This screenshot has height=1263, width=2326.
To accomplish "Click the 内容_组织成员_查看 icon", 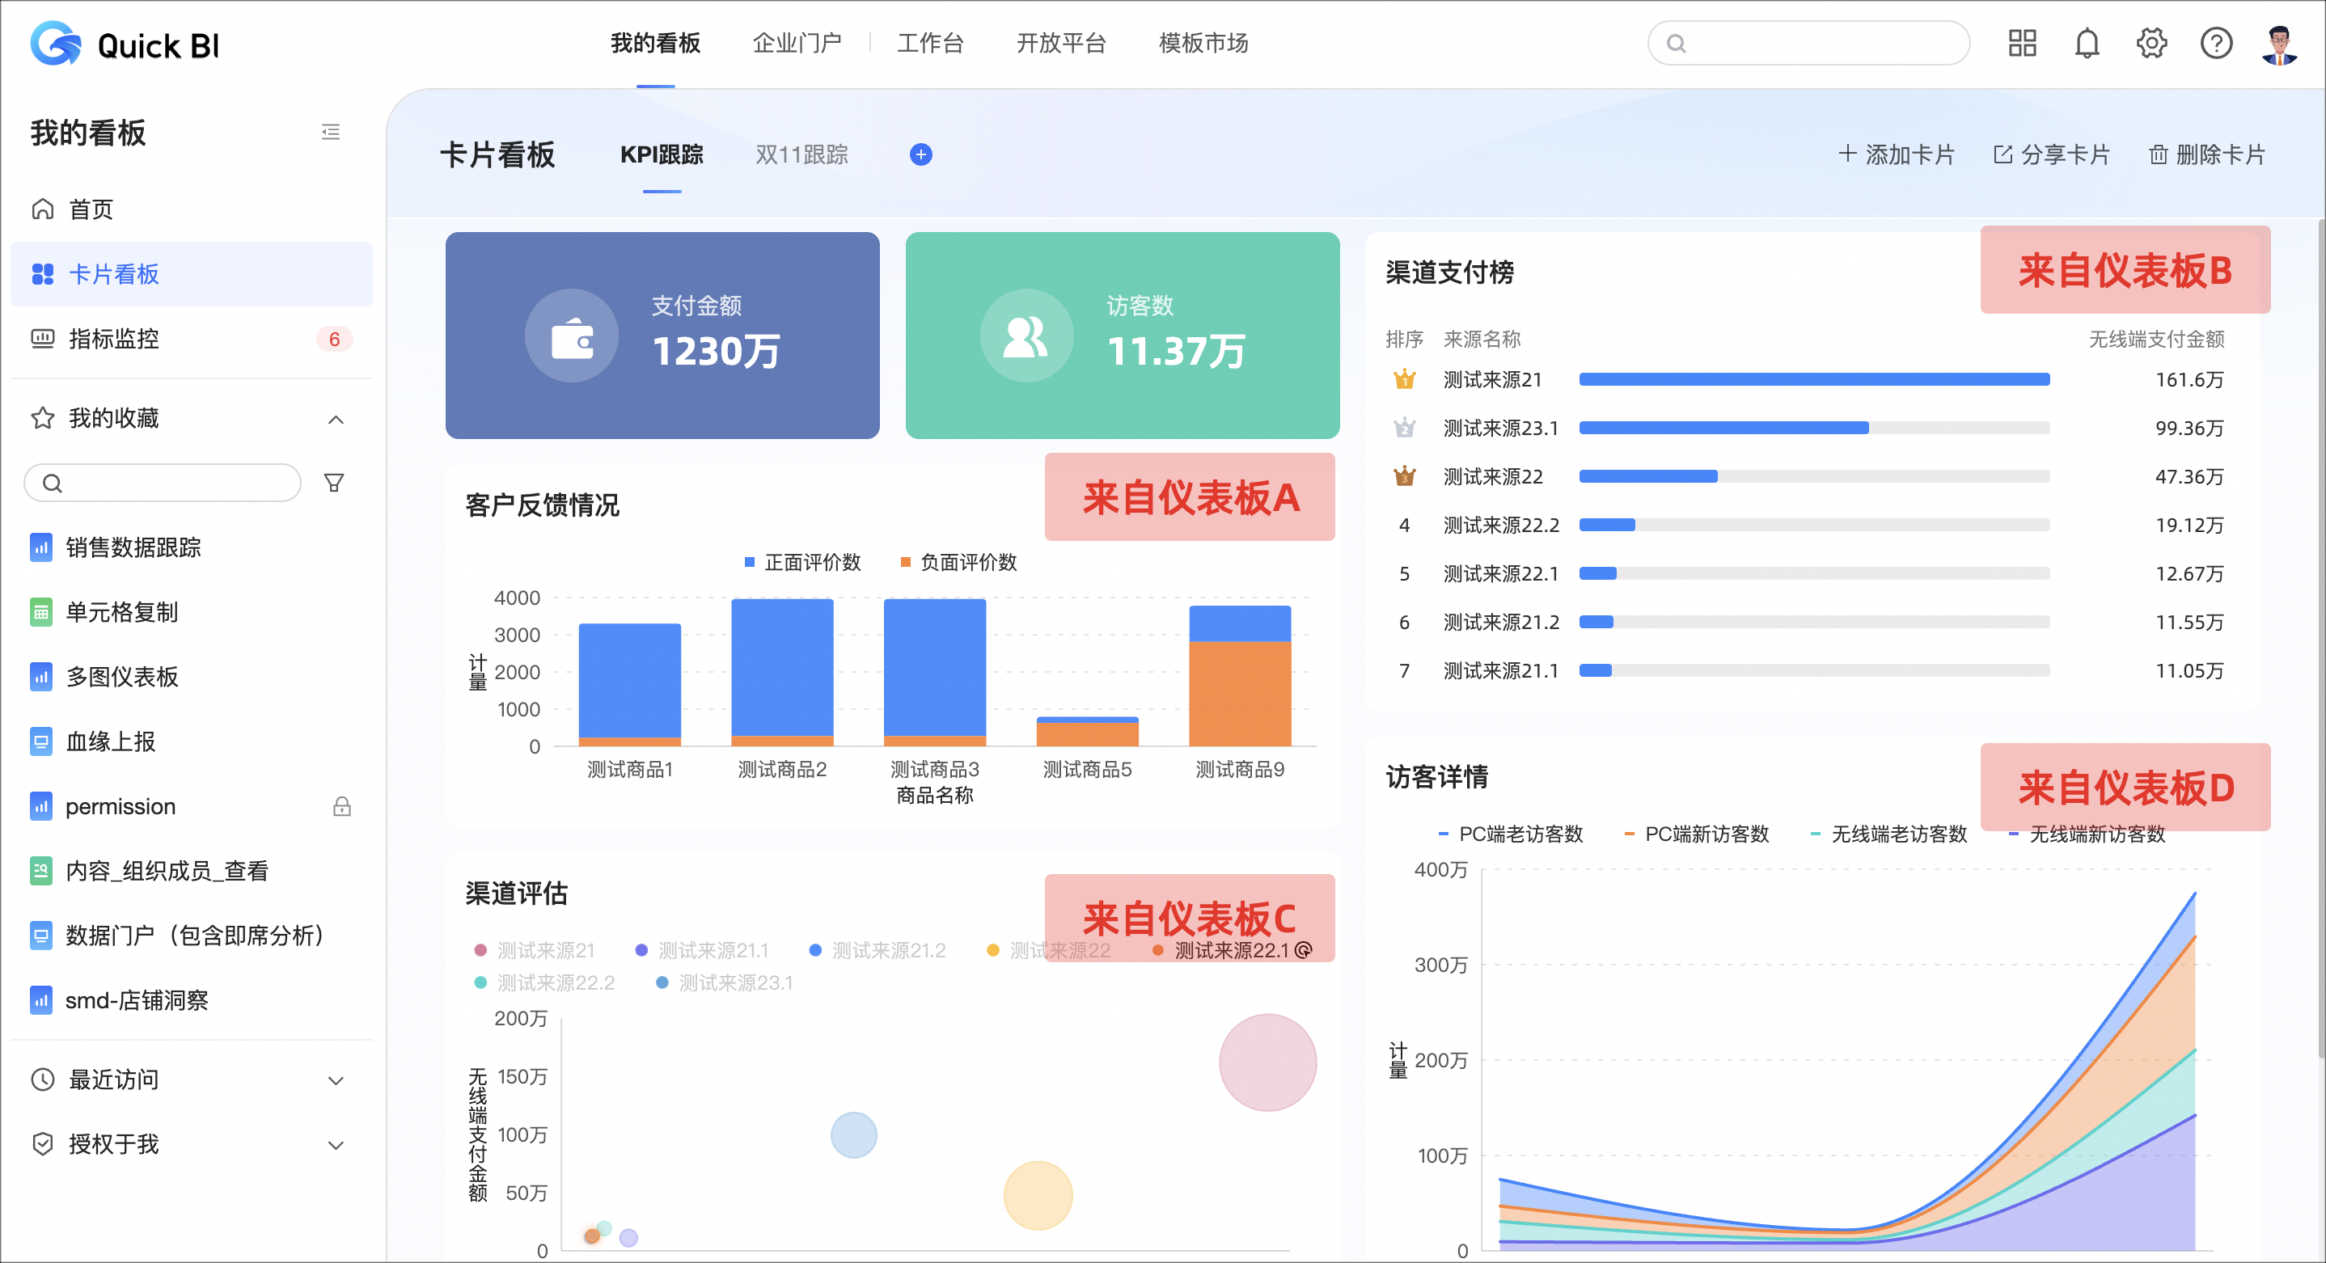I will pos(40,870).
